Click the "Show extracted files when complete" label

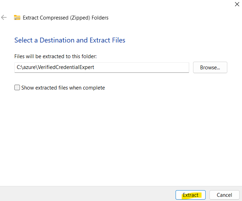(63, 88)
